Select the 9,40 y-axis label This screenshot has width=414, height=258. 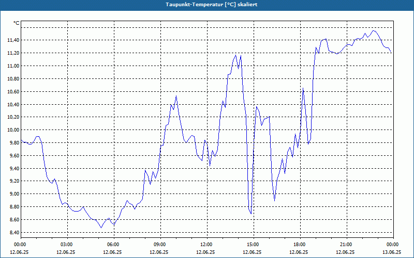14,169
